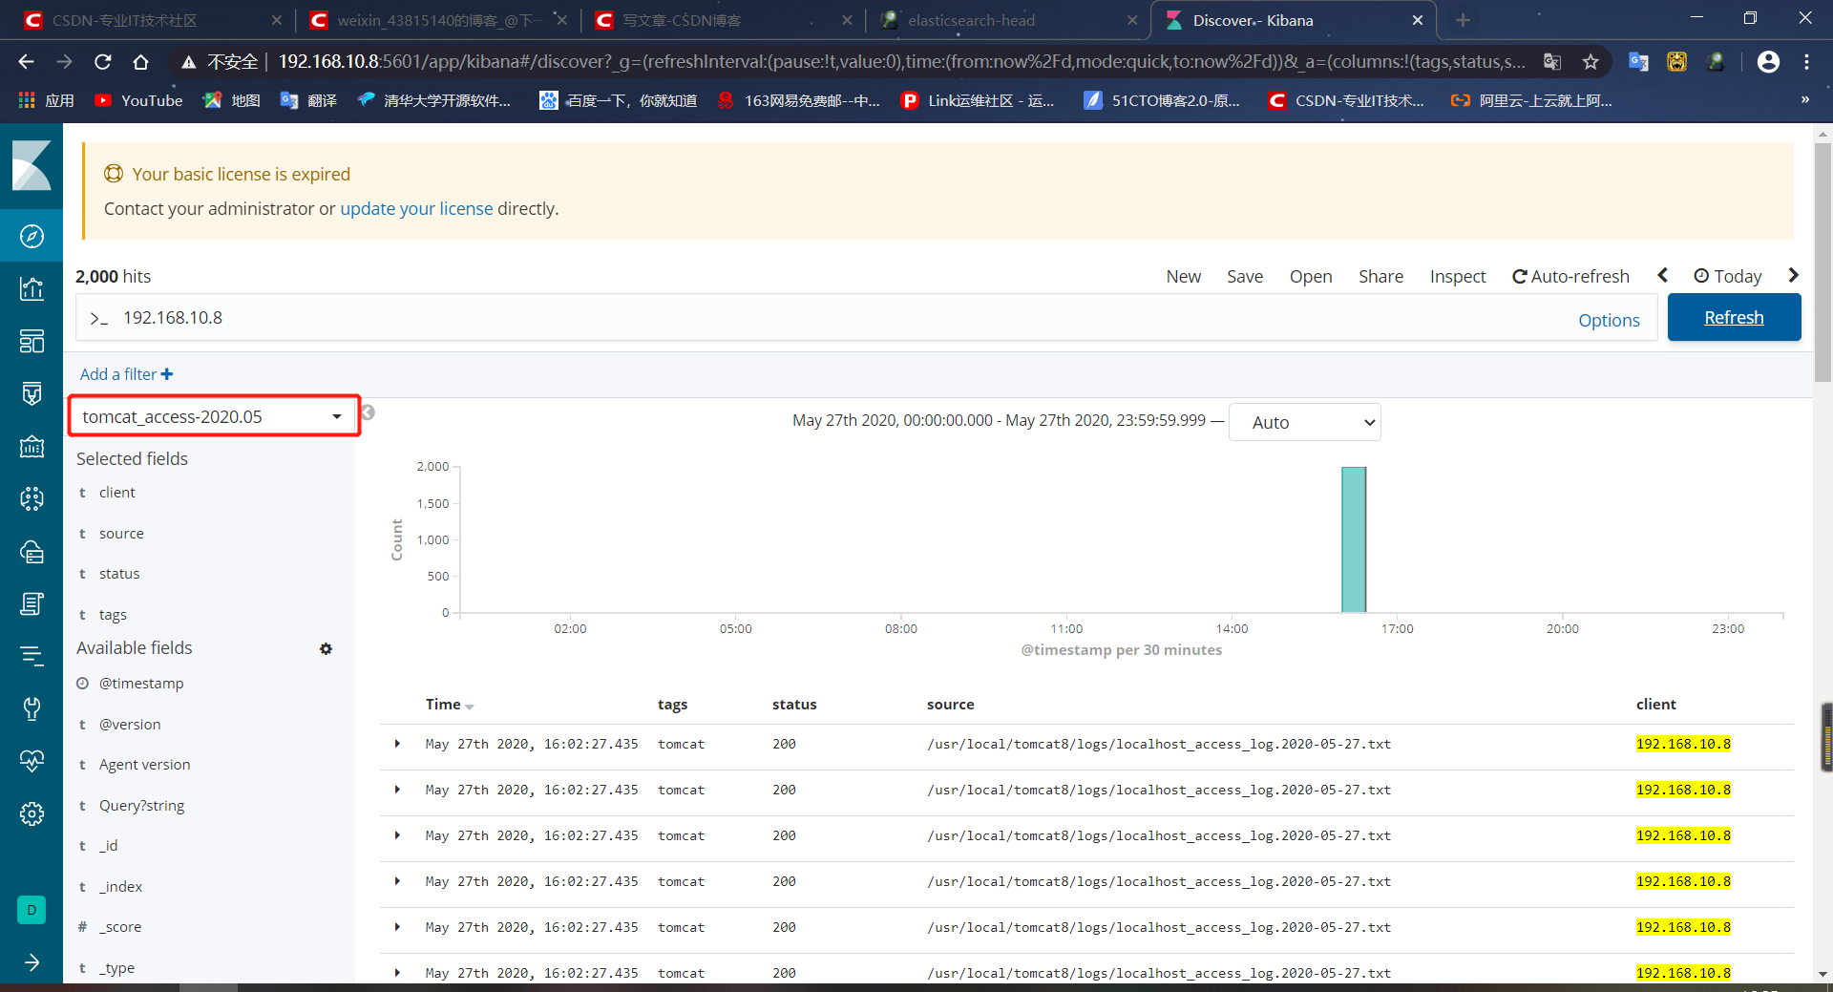Open Dev Tools wrench icon in sidebar
Screen dimensions: 1833x992
(32, 707)
